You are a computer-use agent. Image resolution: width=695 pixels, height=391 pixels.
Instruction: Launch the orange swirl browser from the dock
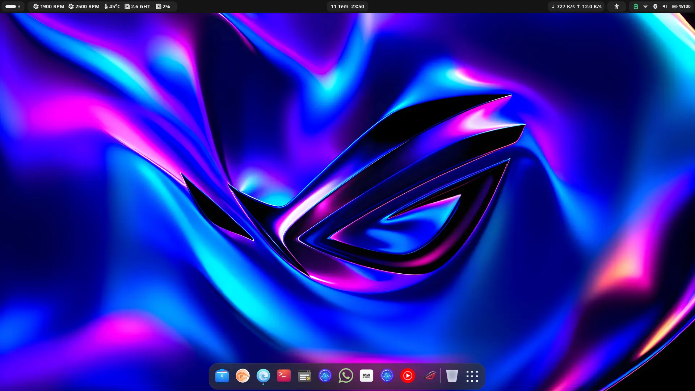243,376
